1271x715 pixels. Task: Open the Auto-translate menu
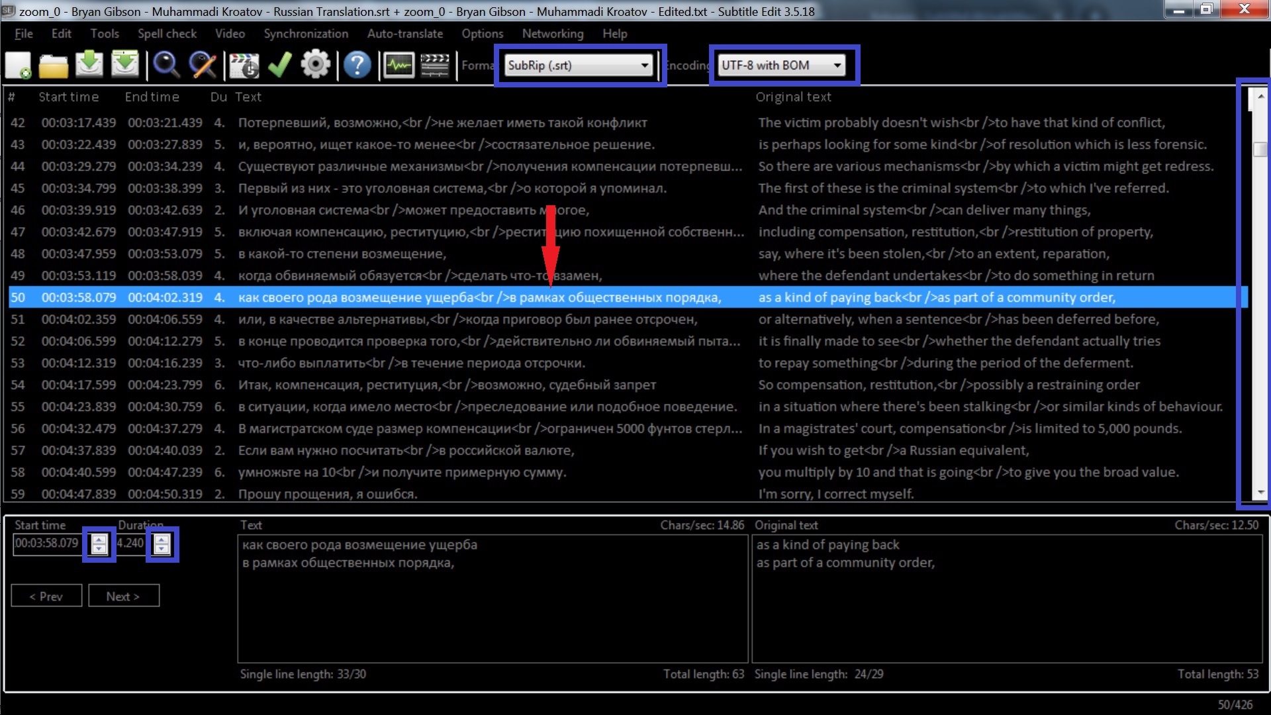pyautogui.click(x=405, y=34)
